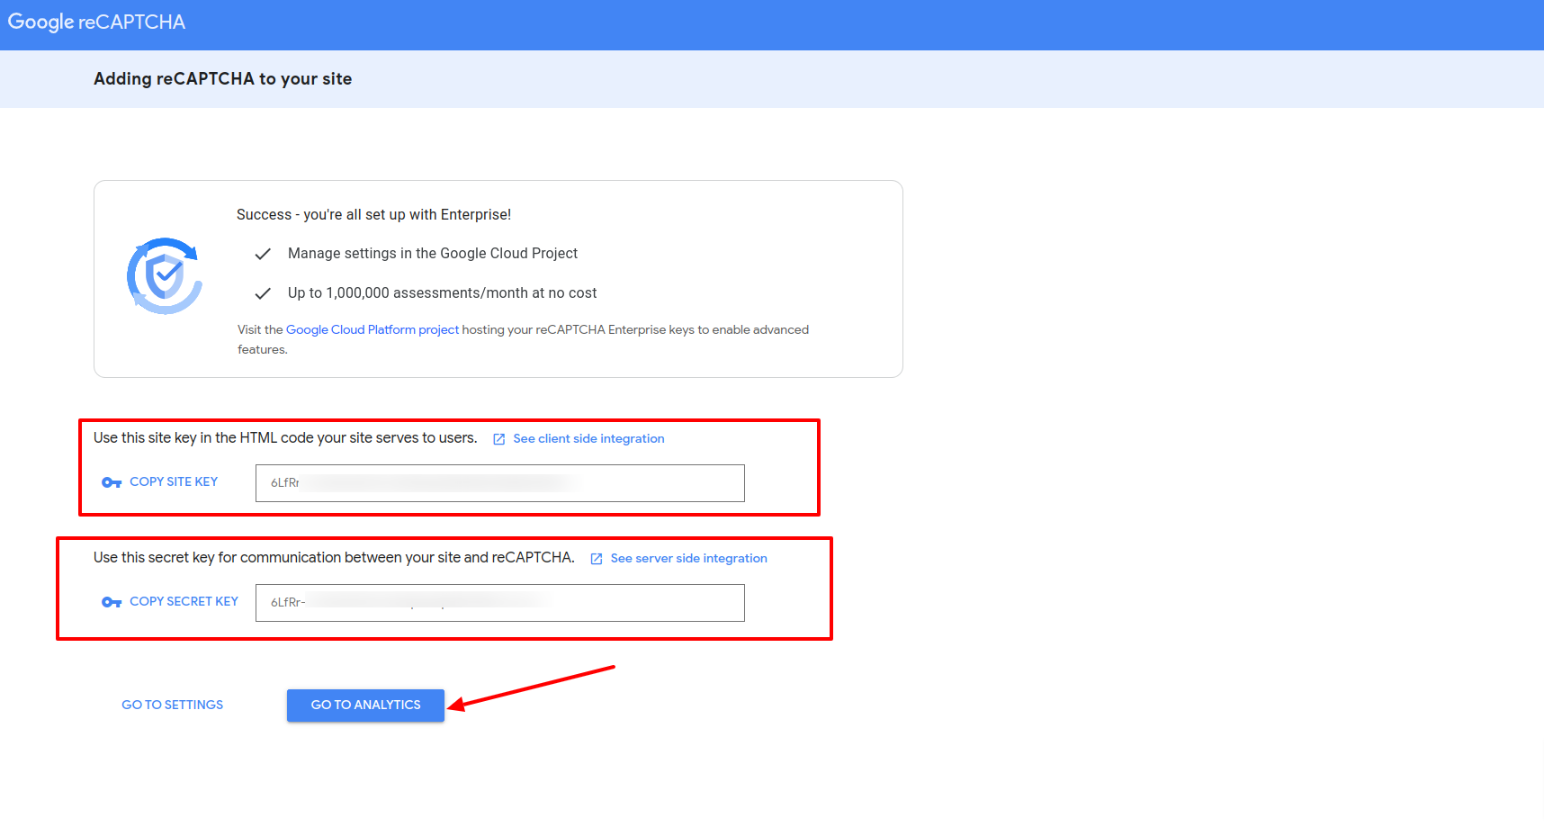Click 'Up to 1,000,000 assessments/month at no cost' text
The height and width of the screenshot is (836, 1544).
click(442, 293)
